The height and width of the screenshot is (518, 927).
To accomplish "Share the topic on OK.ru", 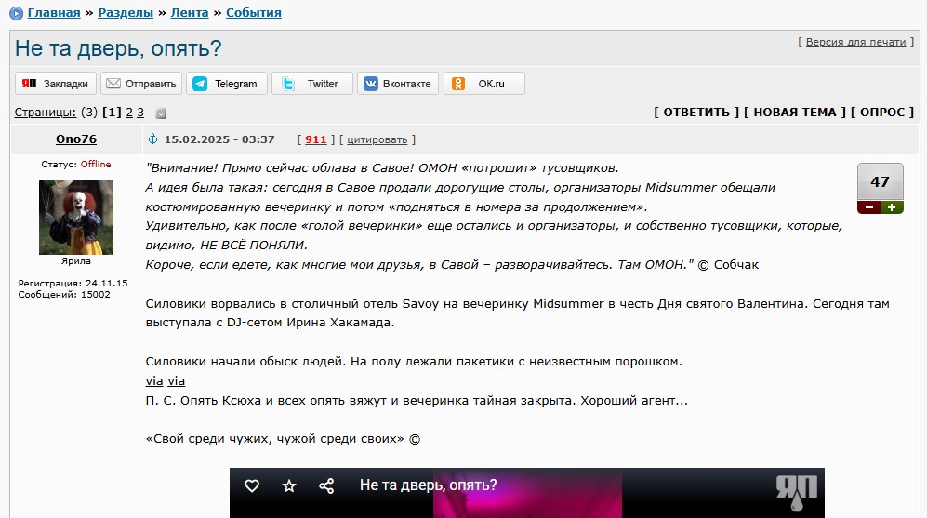I will click(484, 84).
